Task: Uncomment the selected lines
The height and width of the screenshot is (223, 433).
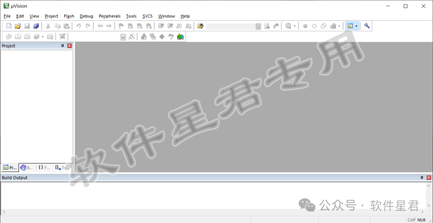Action: [x=188, y=26]
